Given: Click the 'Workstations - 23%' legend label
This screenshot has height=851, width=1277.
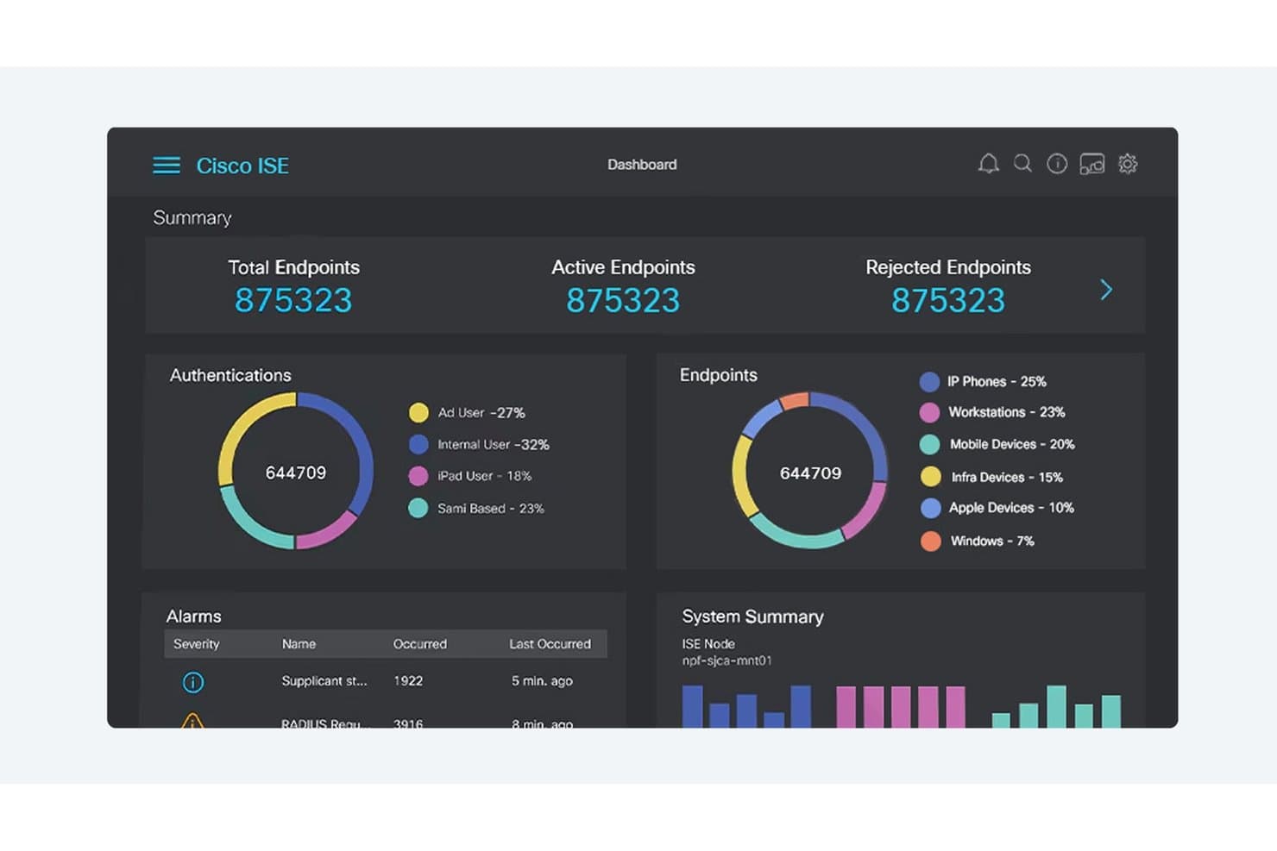Looking at the screenshot, I should [1007, 412].
